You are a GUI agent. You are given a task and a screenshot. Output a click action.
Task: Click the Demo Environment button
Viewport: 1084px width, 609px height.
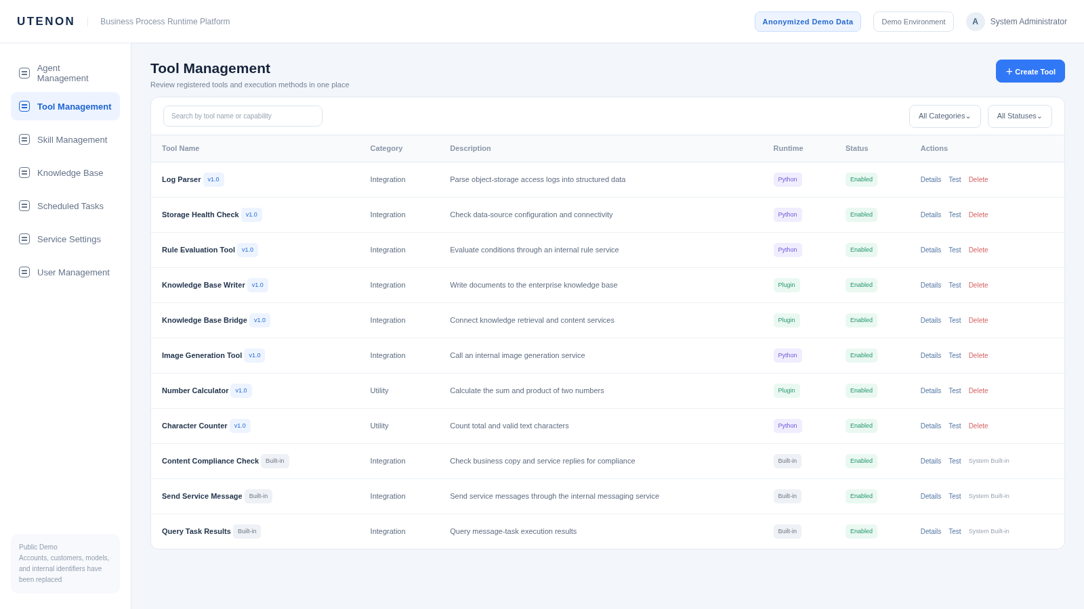[x=913, y=22]
